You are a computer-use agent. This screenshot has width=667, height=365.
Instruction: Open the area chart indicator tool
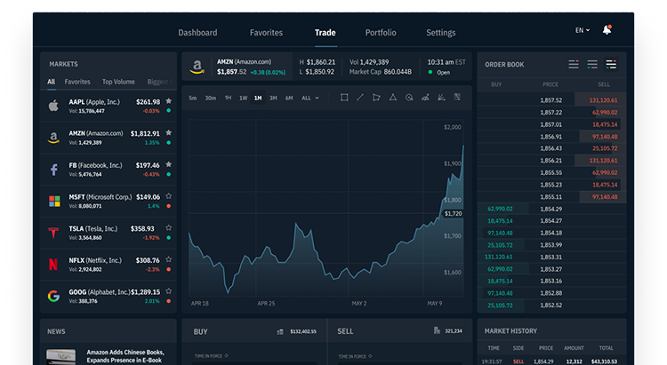click(x=425, y=98)
